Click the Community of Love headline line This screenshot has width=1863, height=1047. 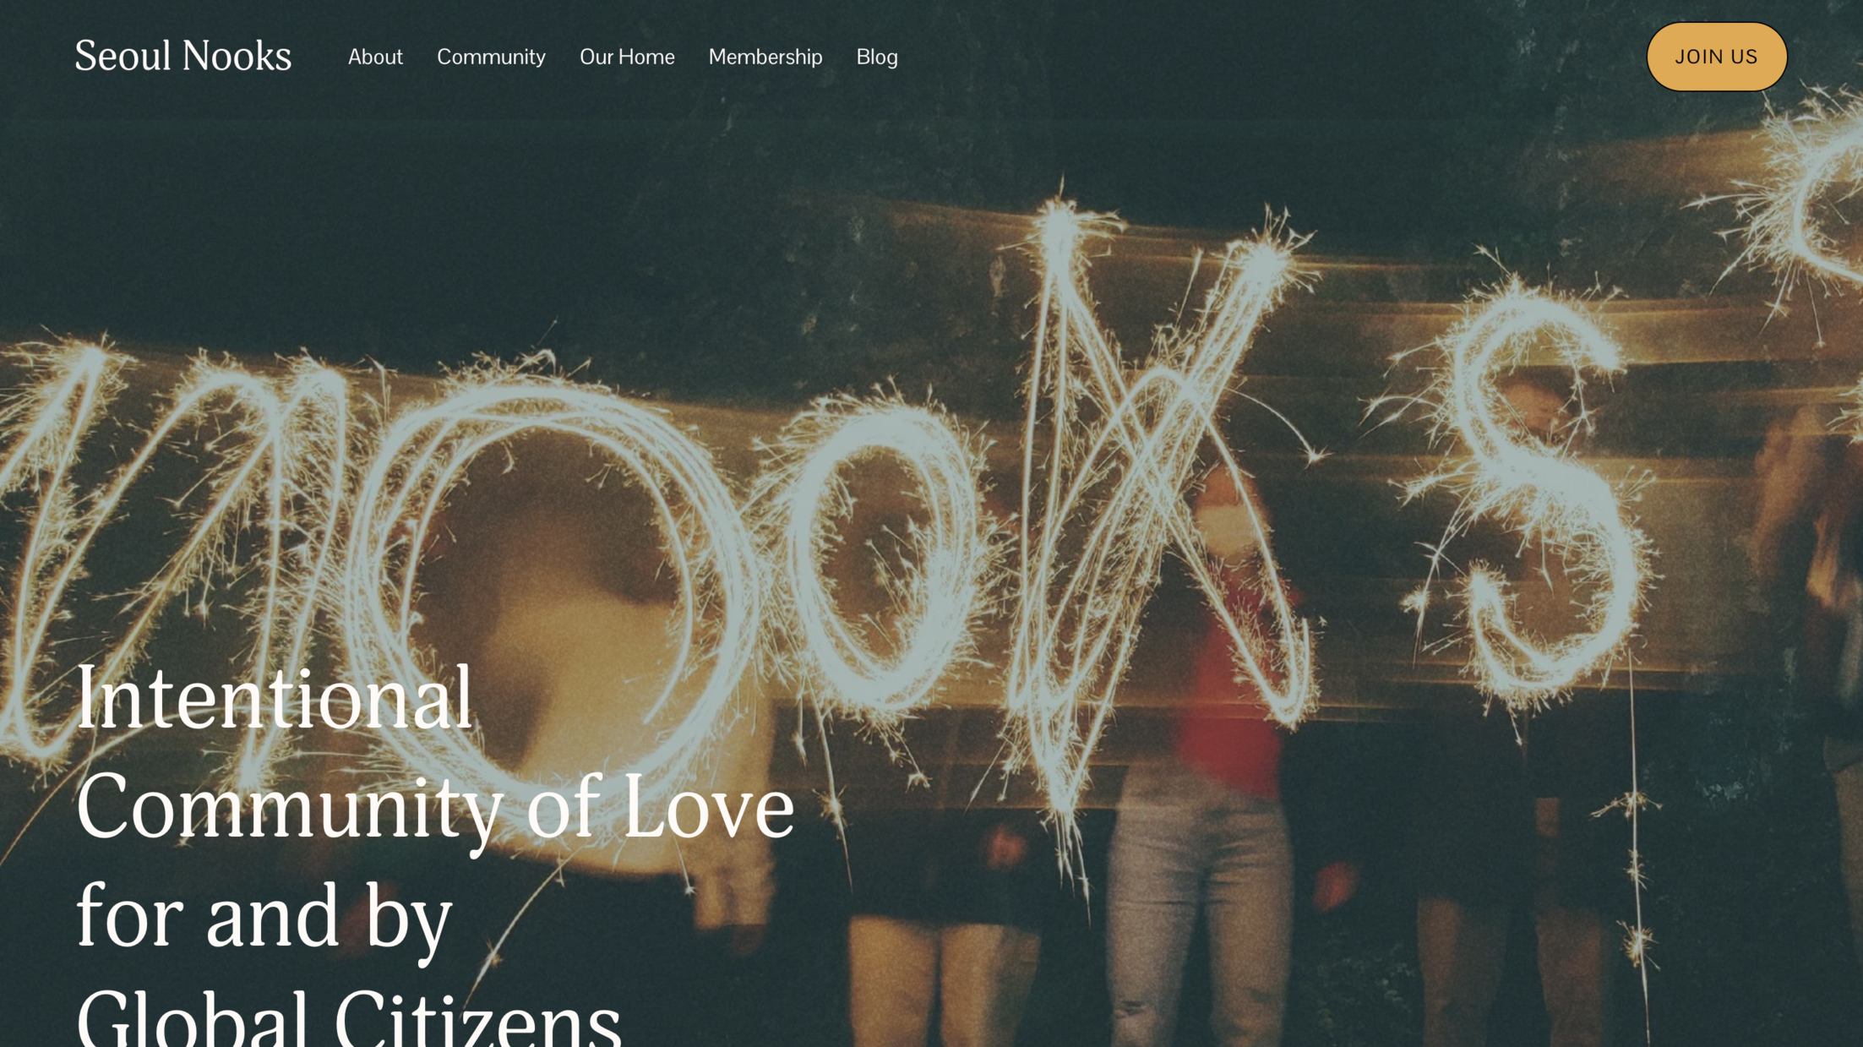click(435, 807)
